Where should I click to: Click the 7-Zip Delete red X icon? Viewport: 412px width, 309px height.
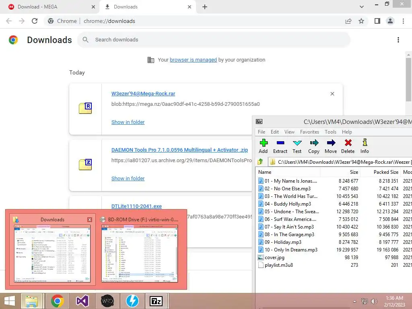348,143
